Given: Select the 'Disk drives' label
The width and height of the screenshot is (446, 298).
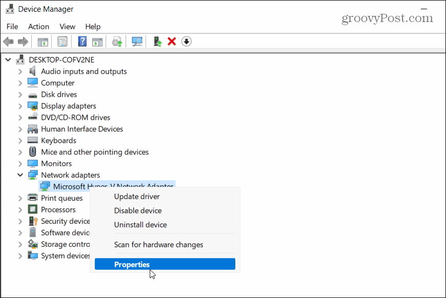Looking at the screenshot, I should pos(59,95).
